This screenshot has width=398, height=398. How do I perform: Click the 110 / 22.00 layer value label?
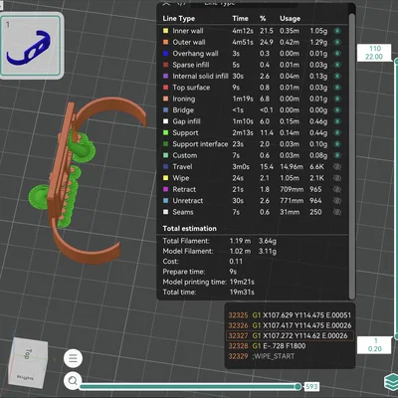[374, 53]
